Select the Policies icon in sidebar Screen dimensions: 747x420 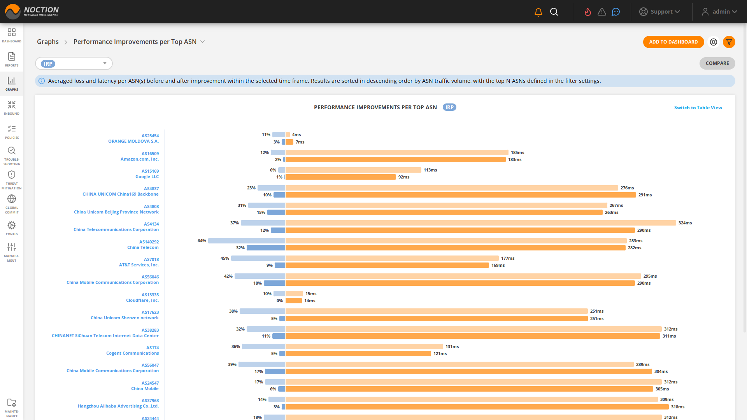[x=12, y=129]
